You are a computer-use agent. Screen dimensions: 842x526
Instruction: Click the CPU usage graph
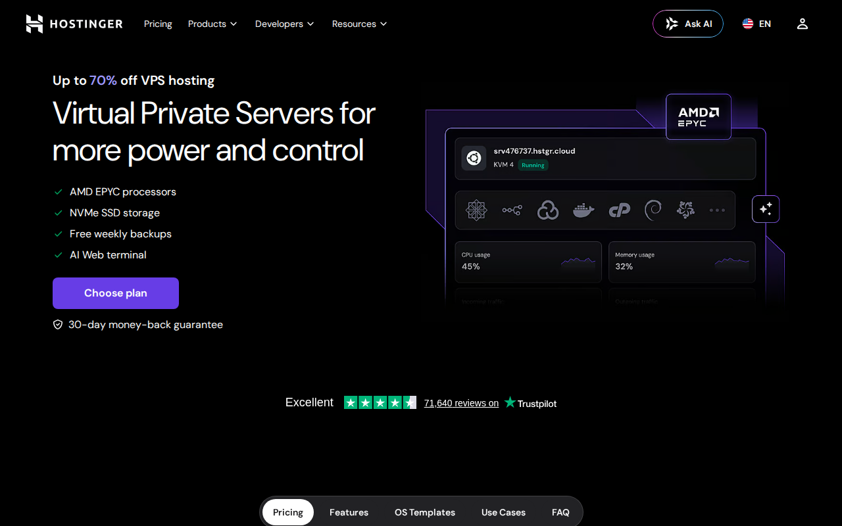[578, 262]
